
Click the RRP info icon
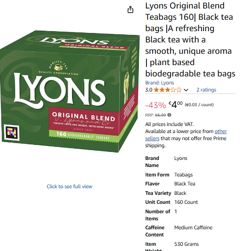click(170, 115)
